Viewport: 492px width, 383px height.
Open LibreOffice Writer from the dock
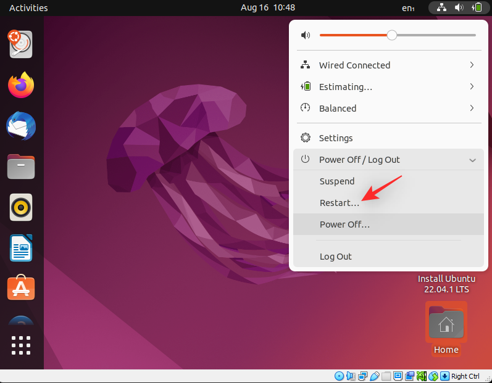21,248
